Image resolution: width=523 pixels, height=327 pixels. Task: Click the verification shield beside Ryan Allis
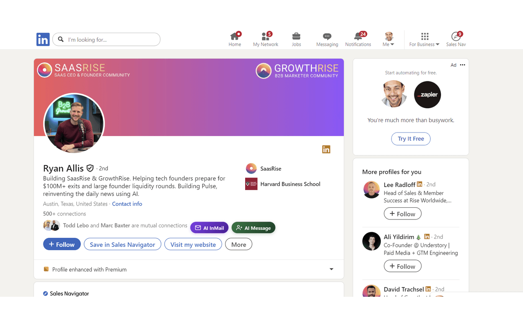pyautogui.click(x=90, y=168)
